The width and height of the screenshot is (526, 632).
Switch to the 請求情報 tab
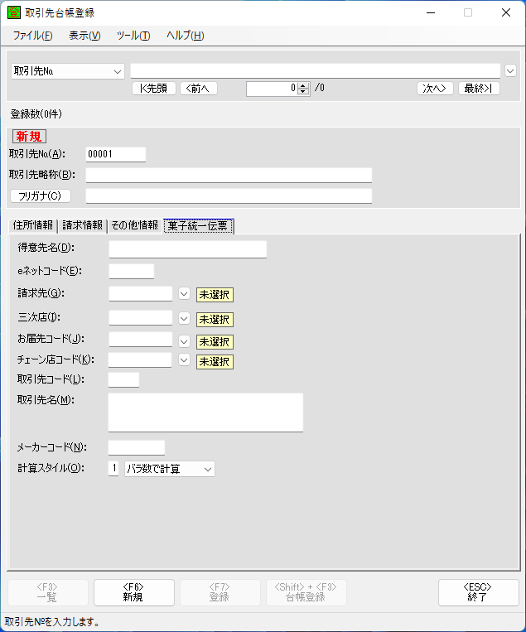pyautogui.click(x=83, y=225)
